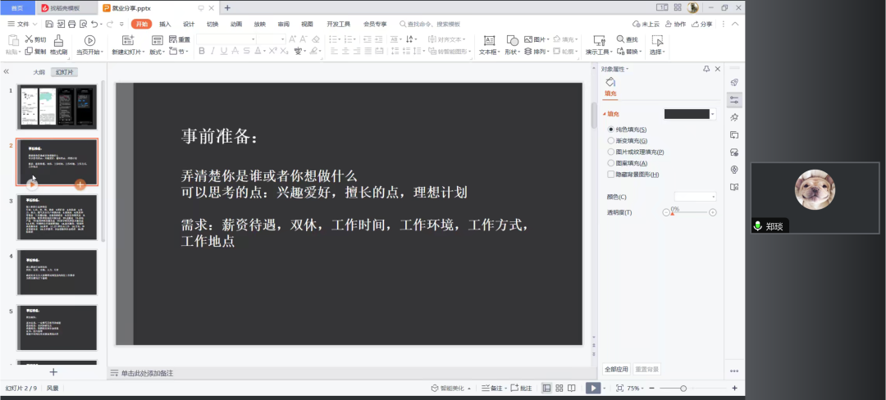Enable hide background graphics (隐藏背景图形) checkbox
Image resolution: width=886 pixels, height=400 pixels.
[610, 174]
